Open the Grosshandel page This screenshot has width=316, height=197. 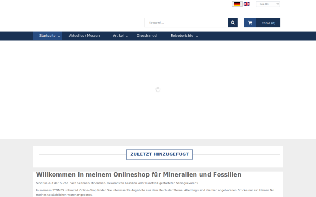click(x=147, y=36)
